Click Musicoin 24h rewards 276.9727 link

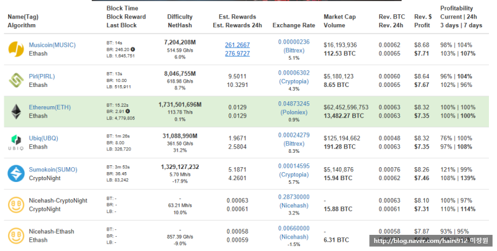pos(237,53)
